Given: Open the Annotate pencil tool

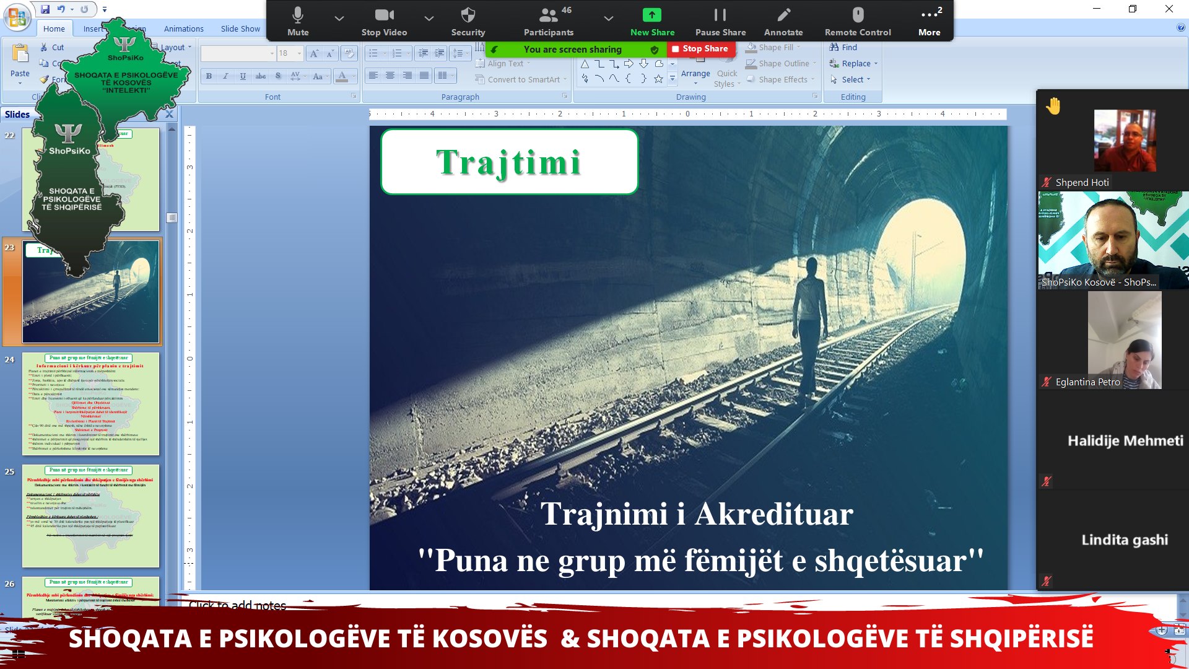Looking at the screenshot, I should tap(783, 21).
